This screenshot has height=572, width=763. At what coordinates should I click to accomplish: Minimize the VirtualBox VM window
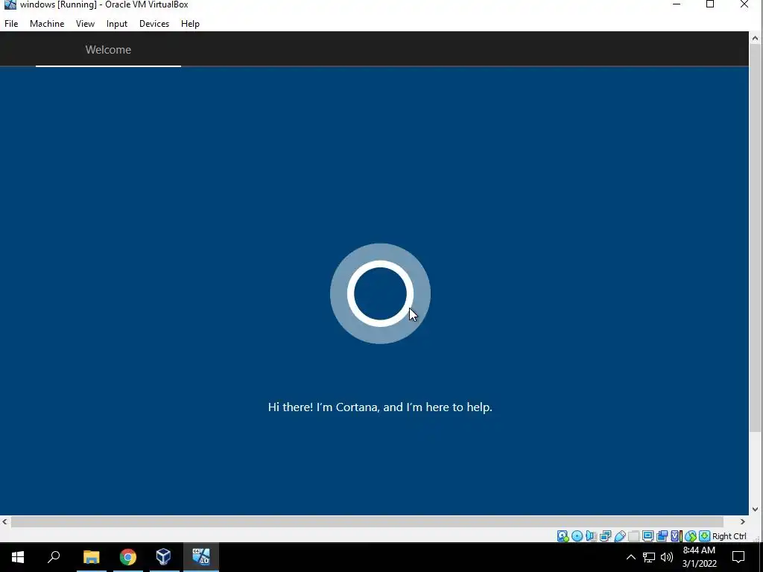pos(677,4)
